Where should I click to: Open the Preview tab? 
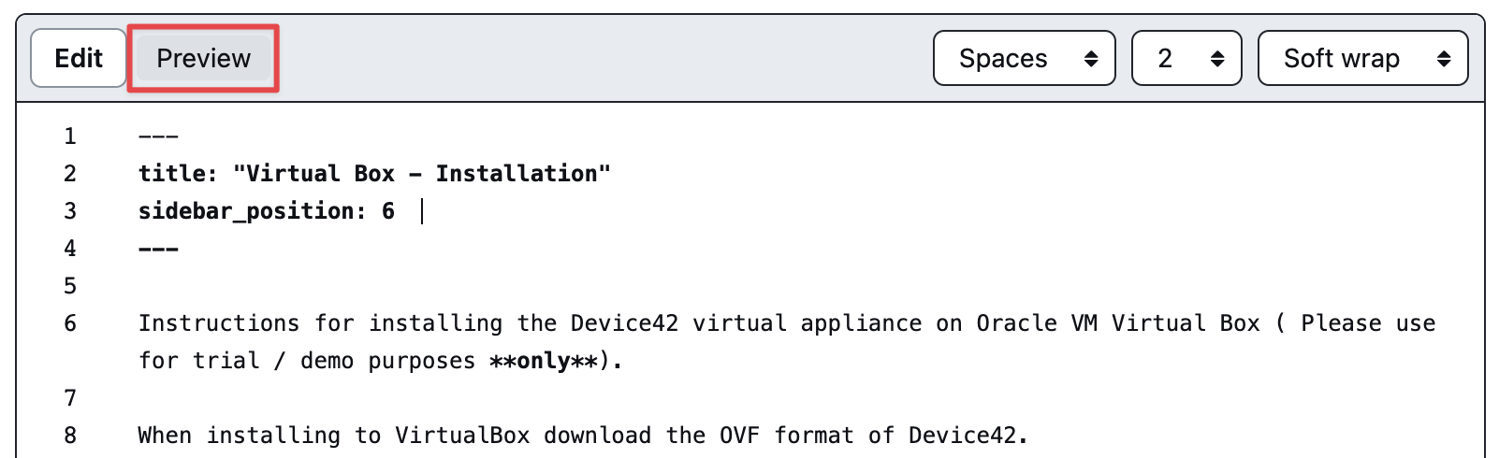click(203, 58)
